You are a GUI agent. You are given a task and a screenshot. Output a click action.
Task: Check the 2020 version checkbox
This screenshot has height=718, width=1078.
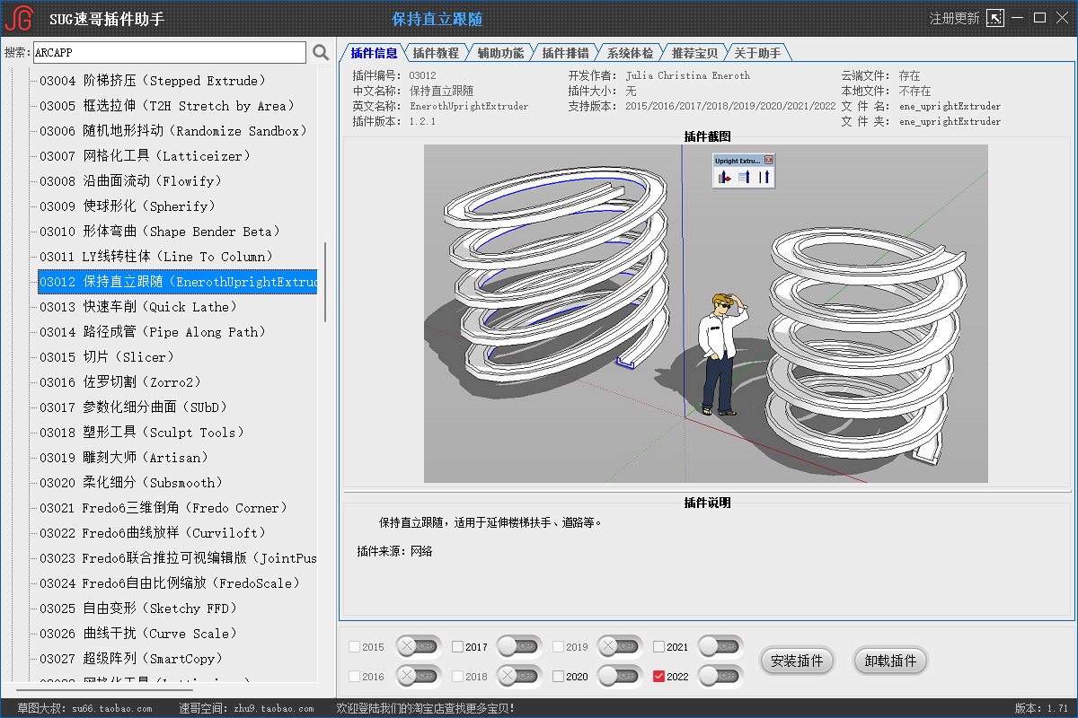[x=559, y=677]
